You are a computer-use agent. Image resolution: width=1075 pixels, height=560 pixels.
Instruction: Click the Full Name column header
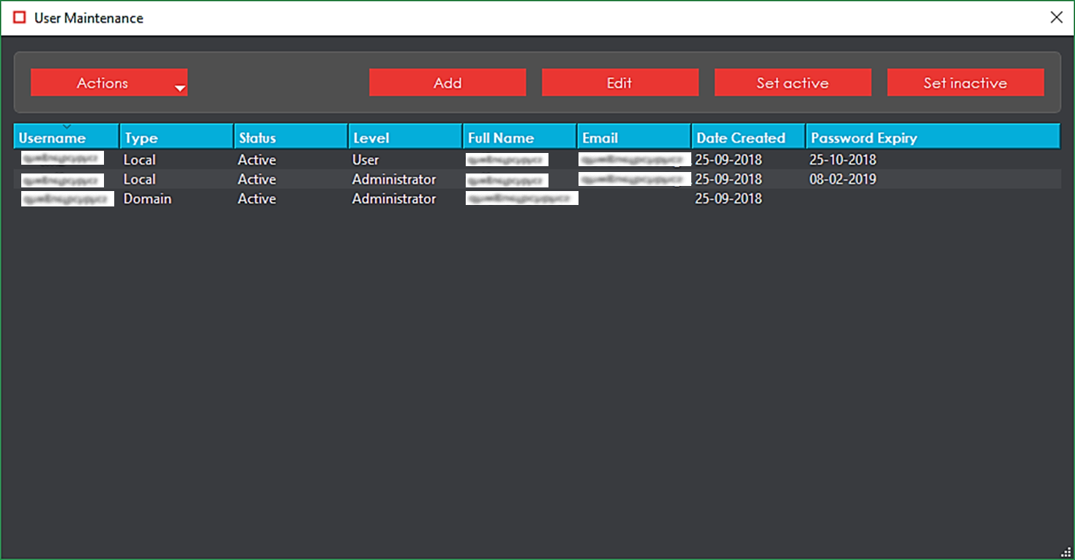(x=519, y=138)
